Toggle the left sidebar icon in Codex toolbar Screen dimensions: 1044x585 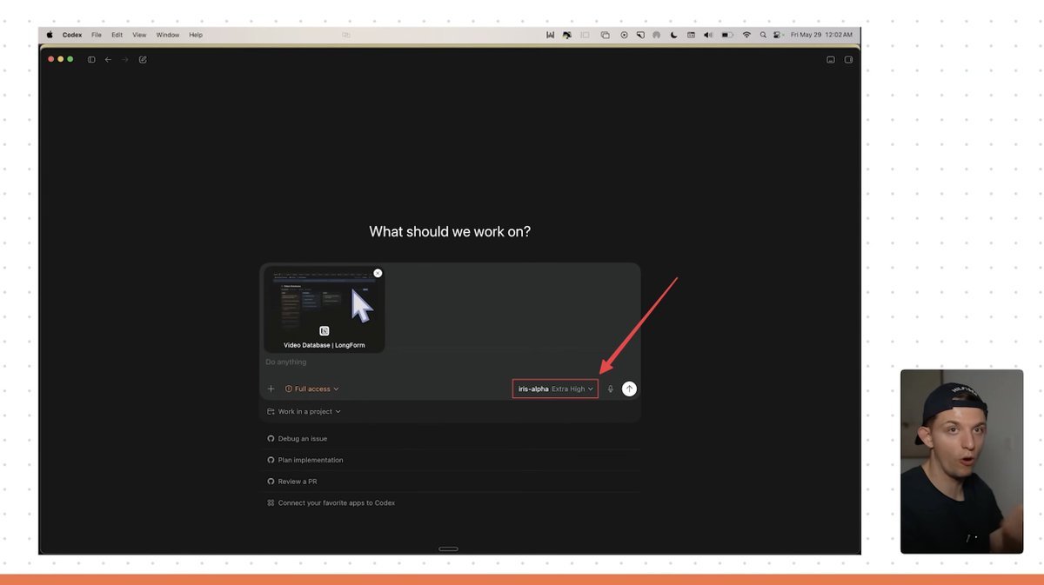click(91, 59)
